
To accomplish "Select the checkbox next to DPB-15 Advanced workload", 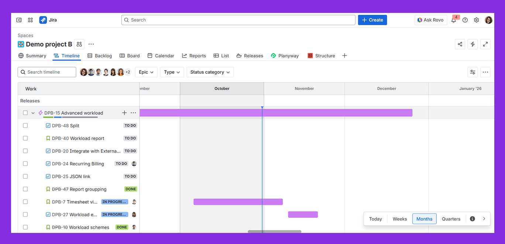I will [x=25, y=113].
